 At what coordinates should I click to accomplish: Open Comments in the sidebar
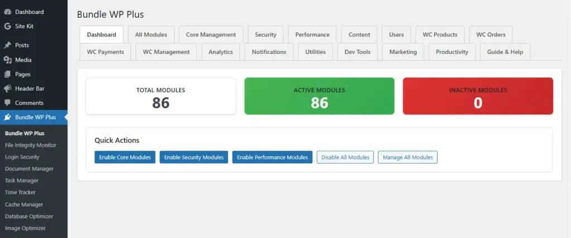click(x=34, y=103)
